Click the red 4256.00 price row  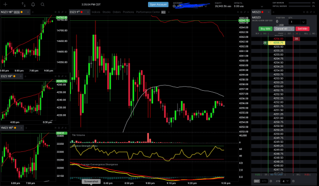(x=278, y=39)
